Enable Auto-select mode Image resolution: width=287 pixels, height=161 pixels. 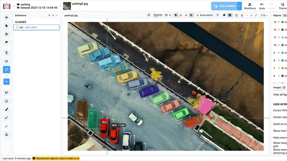(204, 15)
